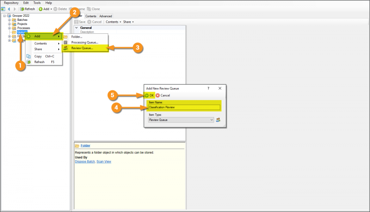This screenshot has height=212, width=370.
Task: Click the repository home icon in toolbar
Action: coord(3,9)
